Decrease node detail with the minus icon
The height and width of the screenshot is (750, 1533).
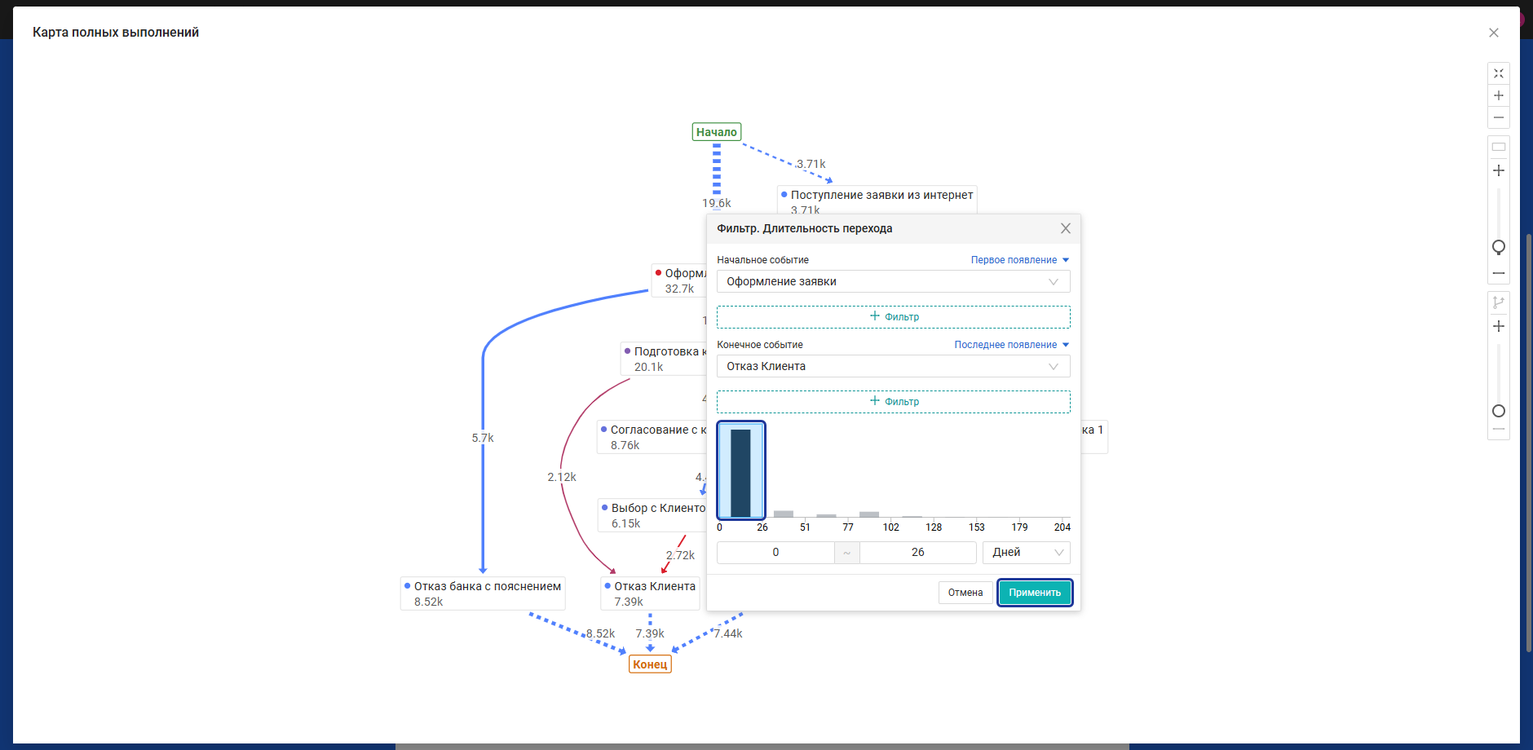click(1499, 273)
